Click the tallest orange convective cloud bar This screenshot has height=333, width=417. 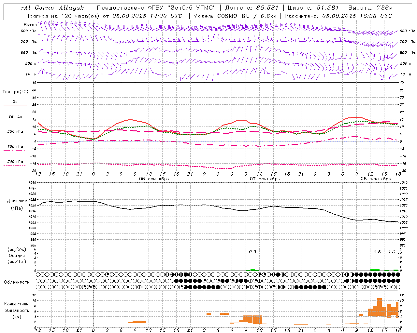(380, 308)
